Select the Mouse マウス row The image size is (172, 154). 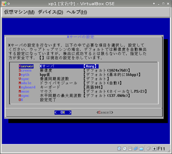(83, 91)
